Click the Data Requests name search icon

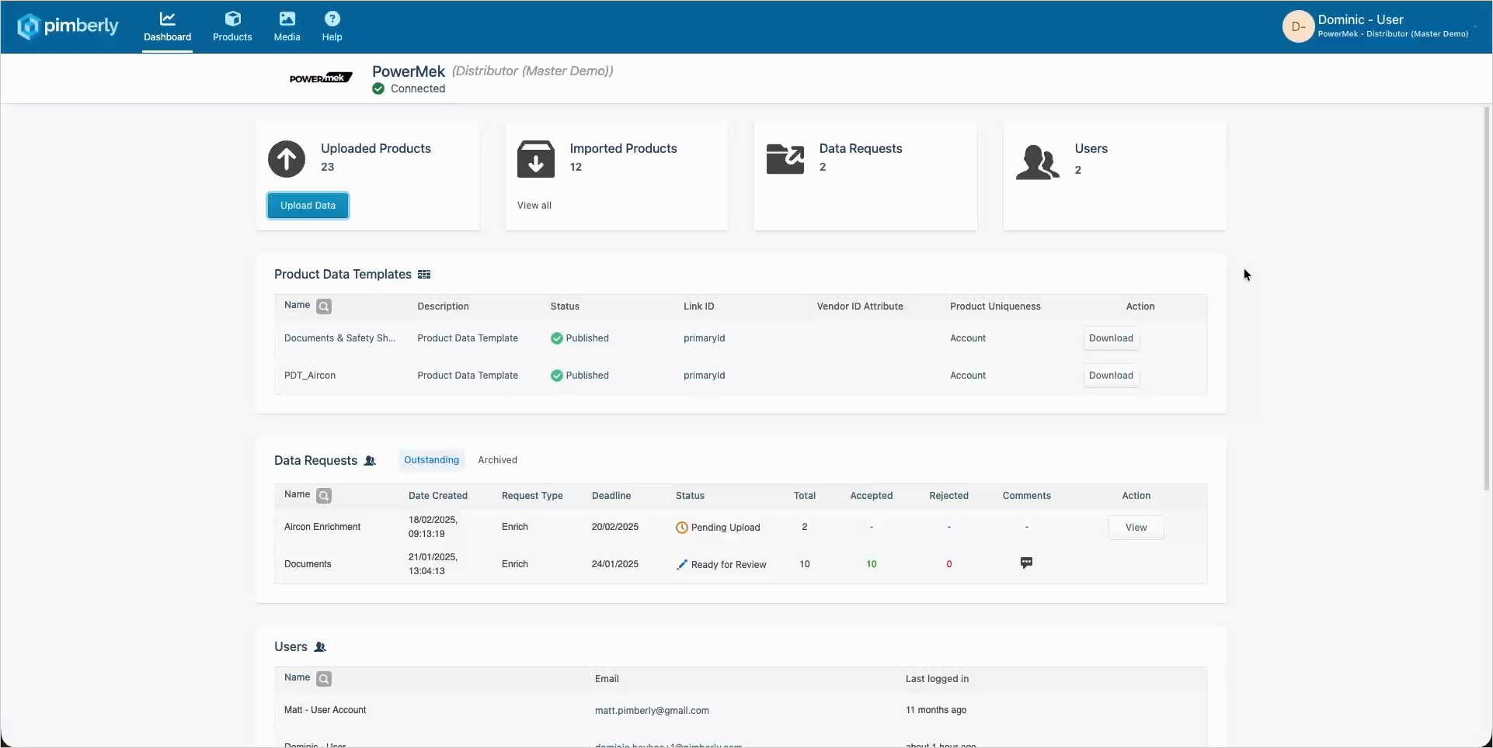(x=324, y=496)
